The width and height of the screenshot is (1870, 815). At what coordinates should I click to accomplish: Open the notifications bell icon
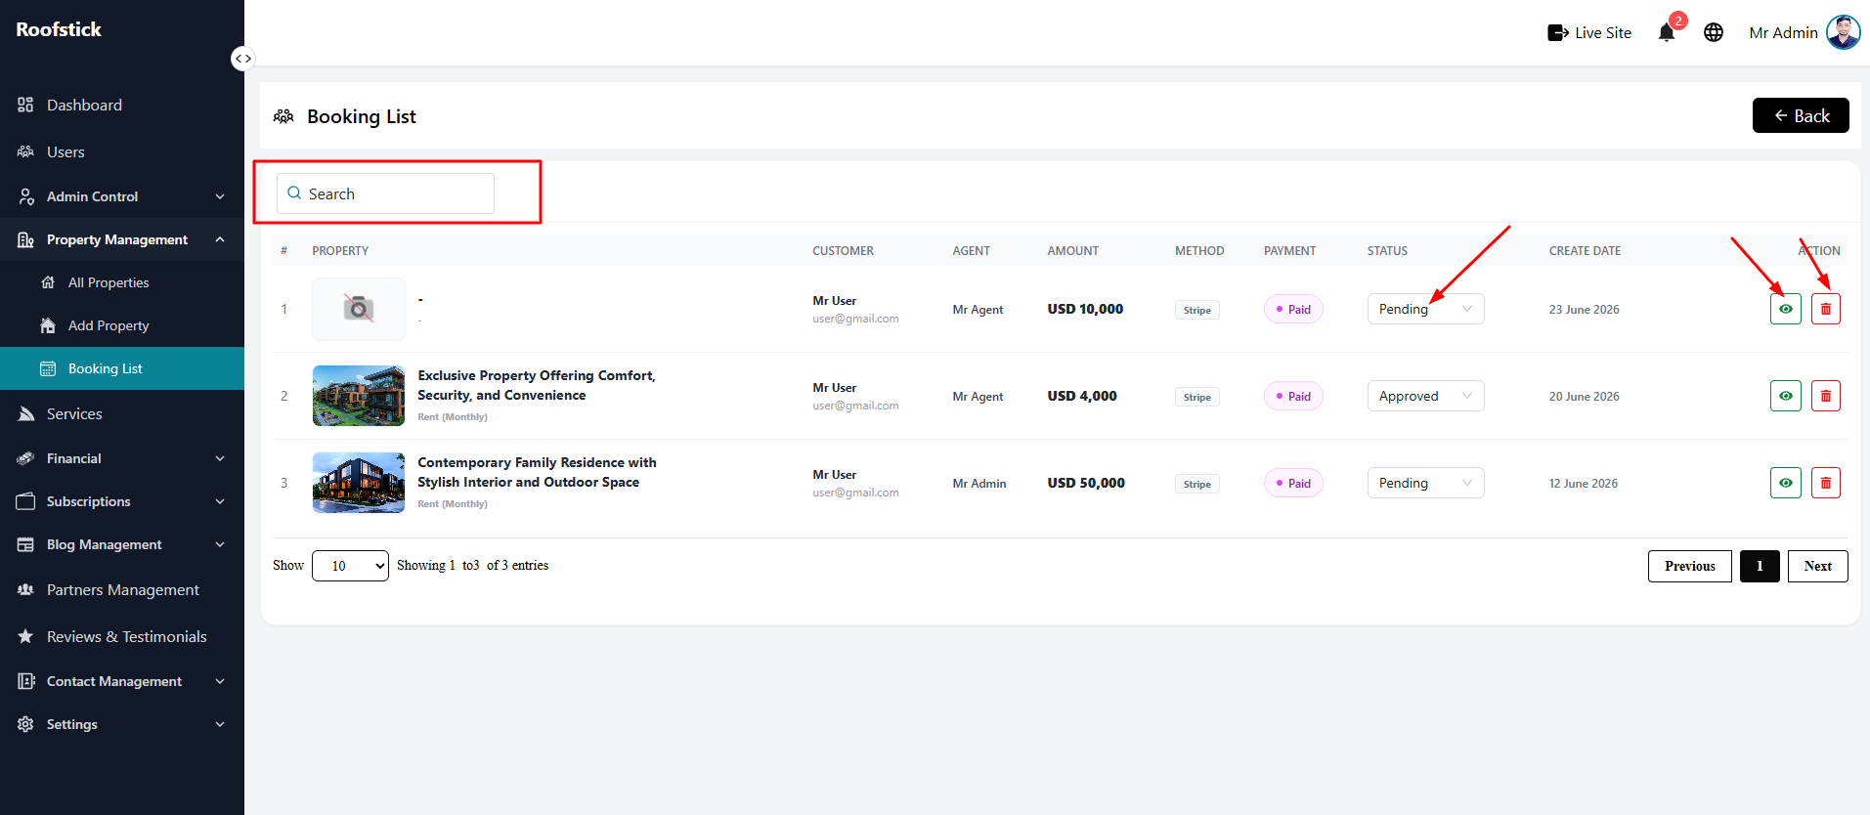click(1667, 32)
